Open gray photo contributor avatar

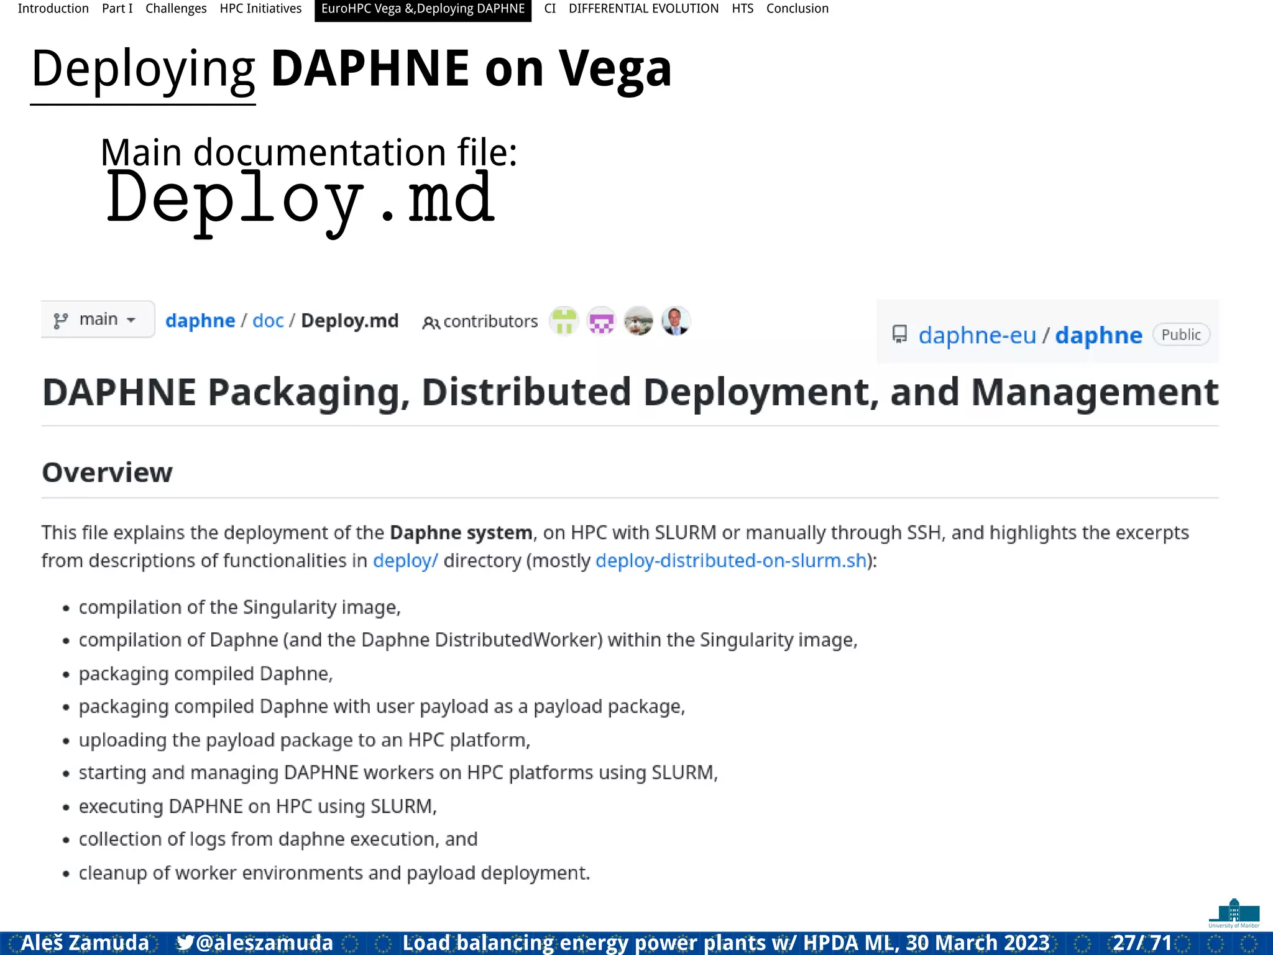point(638,321)
